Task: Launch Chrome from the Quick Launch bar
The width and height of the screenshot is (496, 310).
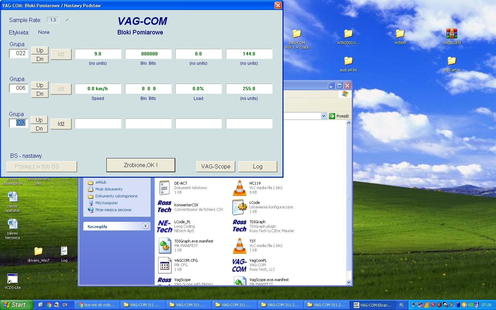Action: tap(49, 305)
